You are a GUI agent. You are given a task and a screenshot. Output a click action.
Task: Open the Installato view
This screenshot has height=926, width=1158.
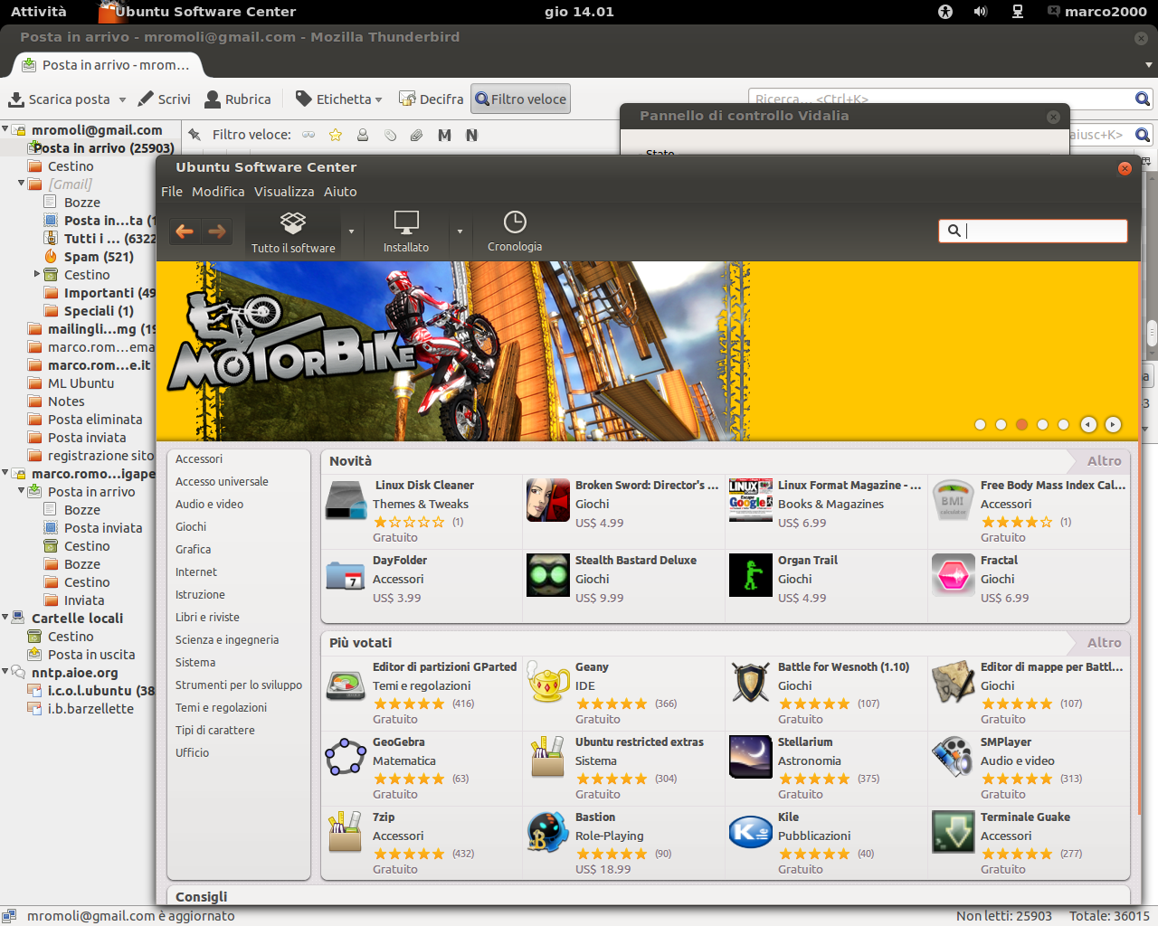point(406,232)
